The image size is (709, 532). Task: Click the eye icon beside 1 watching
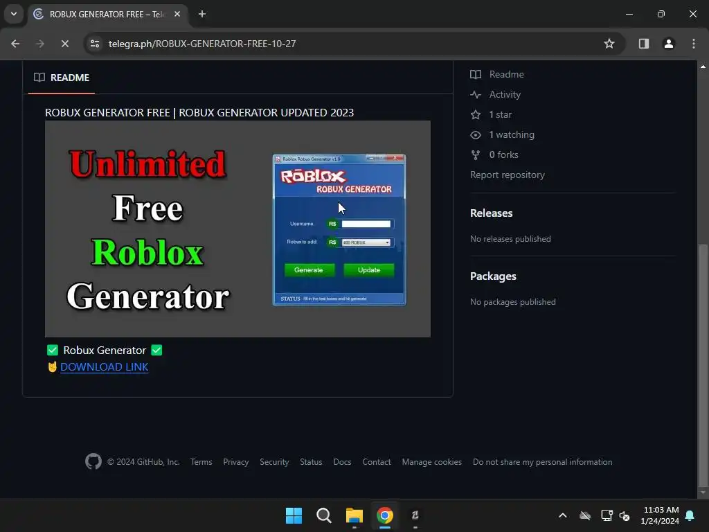coord(476,135)
